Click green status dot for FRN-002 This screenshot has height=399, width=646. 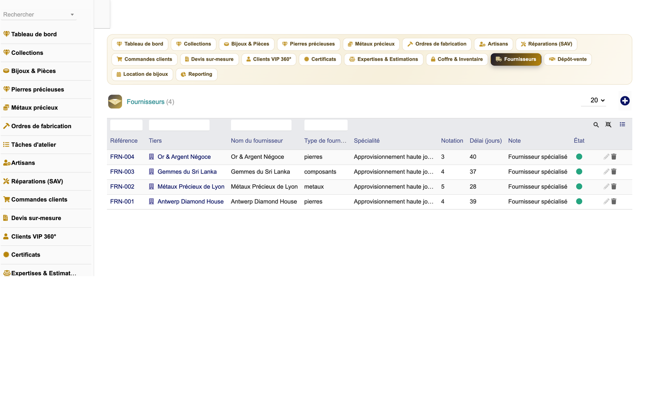tap(579, 187)
